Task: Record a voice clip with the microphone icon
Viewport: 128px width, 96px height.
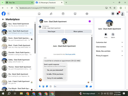Action: (x=40, y=87)
